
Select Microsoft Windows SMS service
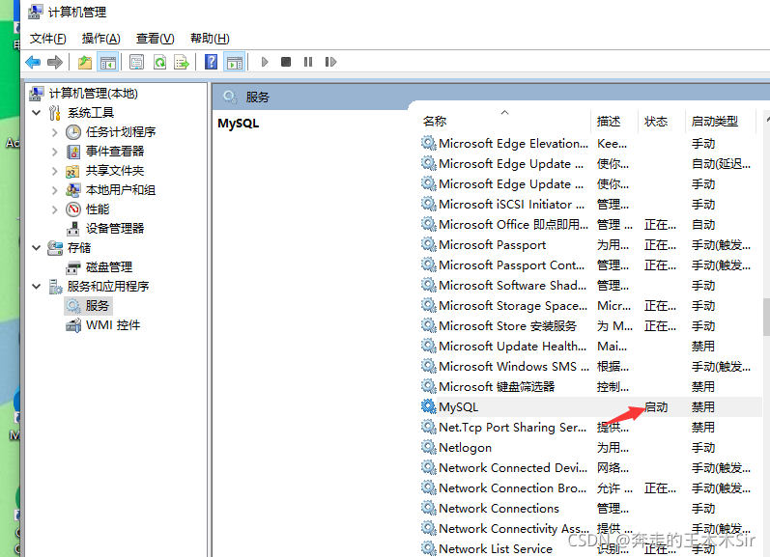coord(590,367)
